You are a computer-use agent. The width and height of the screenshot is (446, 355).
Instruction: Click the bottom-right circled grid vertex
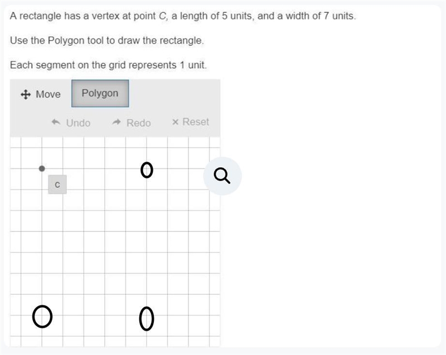coord(147,319)
